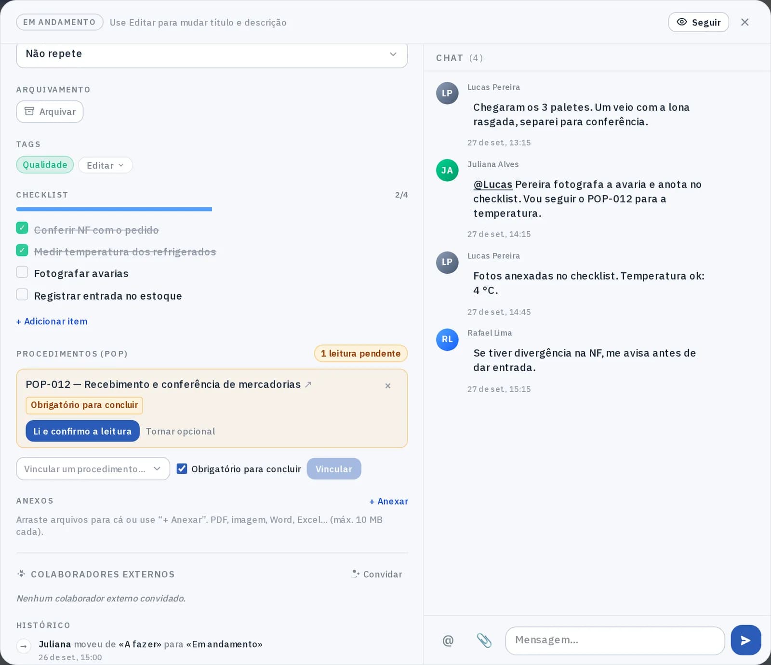Click the paperclip attach icon in chat

click(x=484, y=640)
